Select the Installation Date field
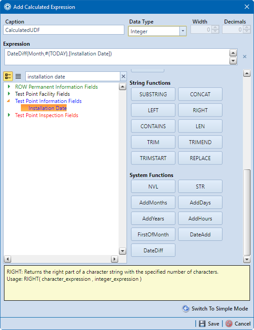Screen dimensions: 254x330 click(x=48, y=108)
